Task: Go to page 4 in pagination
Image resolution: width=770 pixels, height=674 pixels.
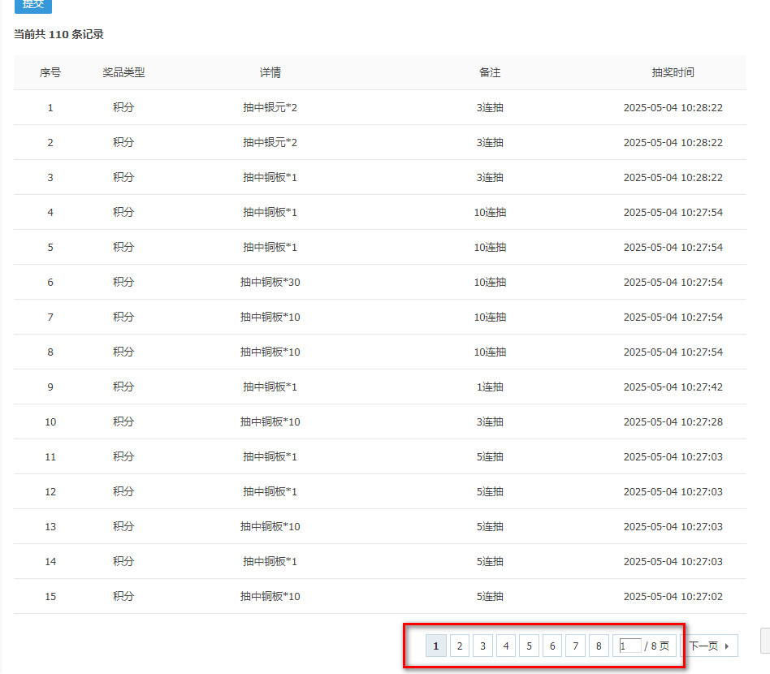Action: point(506,646)
